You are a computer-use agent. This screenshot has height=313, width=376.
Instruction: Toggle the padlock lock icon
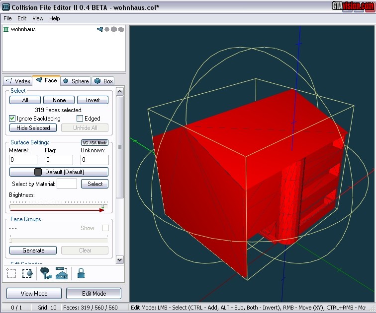click(81, 273)
